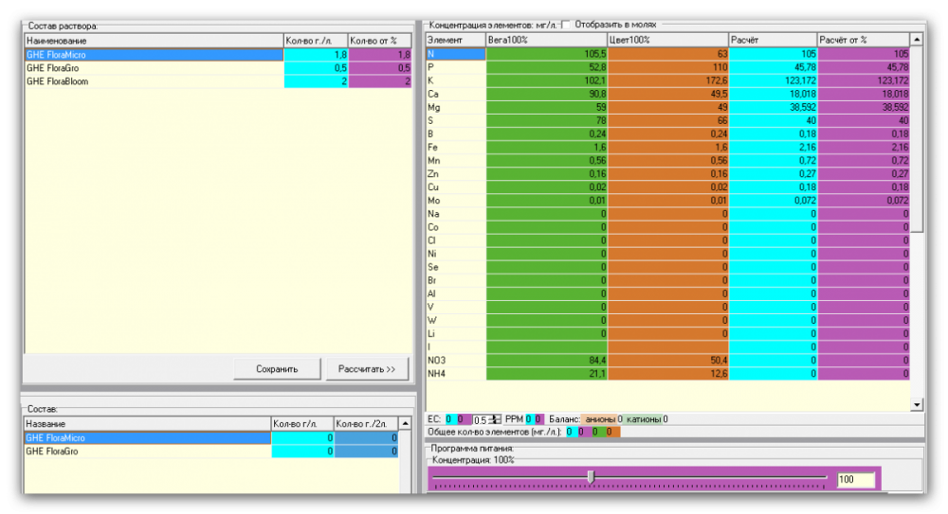Click the Рассчитать >> button
The height and width of the screenshot is (514, 948).
pos(367,369)
